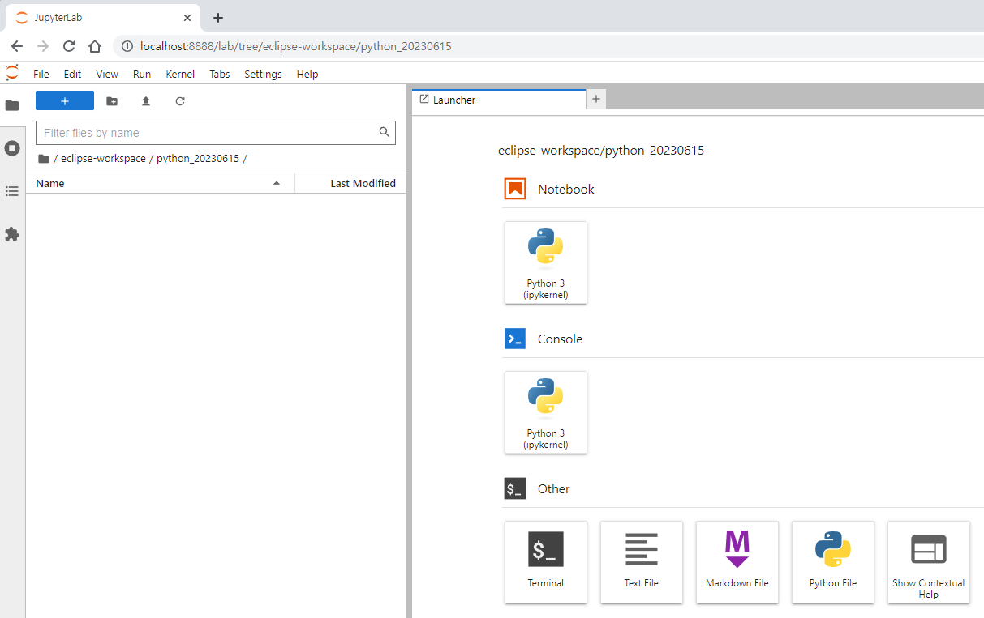The image size is (984, 618).
Task: Click the blue New Launcher plus button
Action: [x=65, y=100]
